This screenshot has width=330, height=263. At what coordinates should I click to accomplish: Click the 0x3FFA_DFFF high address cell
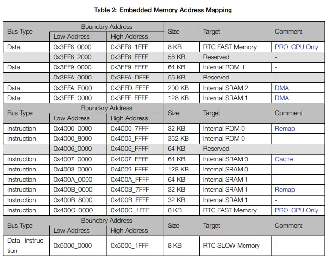click(x=129, y=78)
